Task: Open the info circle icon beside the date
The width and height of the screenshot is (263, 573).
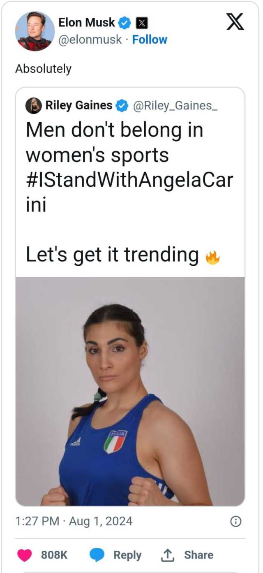Action: (235, 522)
